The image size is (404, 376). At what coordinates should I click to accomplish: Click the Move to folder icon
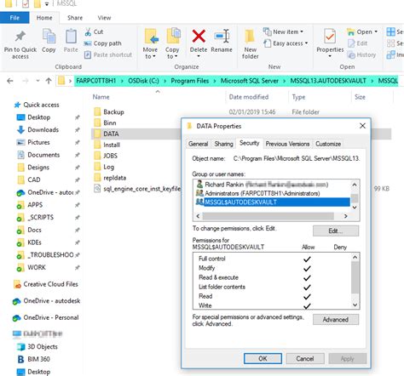[151, 37]
